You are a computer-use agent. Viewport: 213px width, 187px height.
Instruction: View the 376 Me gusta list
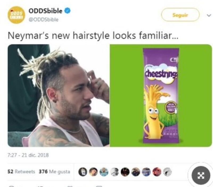(x=55, y=172)
